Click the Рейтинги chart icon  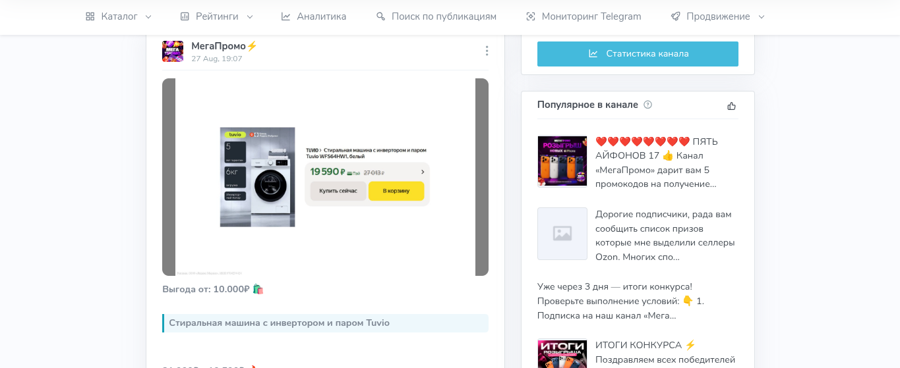[x=185, y=16]
